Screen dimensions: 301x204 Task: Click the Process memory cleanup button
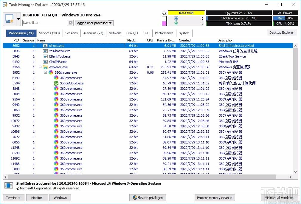tap(215, 198)
